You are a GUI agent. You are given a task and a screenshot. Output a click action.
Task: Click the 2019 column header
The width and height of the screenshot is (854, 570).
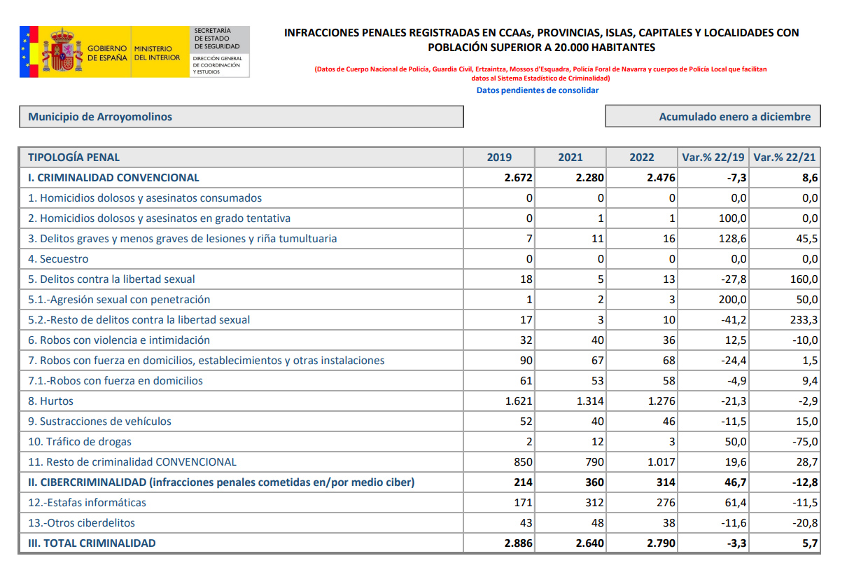click(x=499, y=158)
